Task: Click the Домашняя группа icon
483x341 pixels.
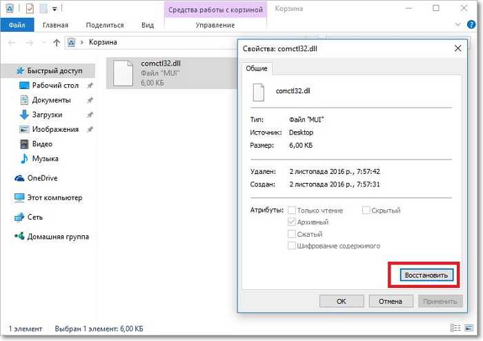Action: 19,236
